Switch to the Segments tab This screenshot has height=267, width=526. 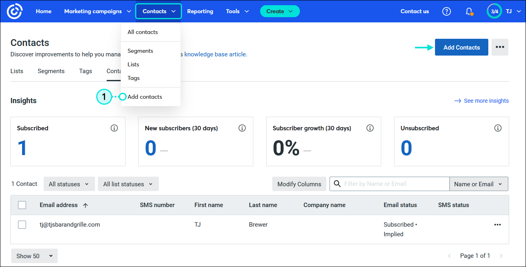click(51, 71)
